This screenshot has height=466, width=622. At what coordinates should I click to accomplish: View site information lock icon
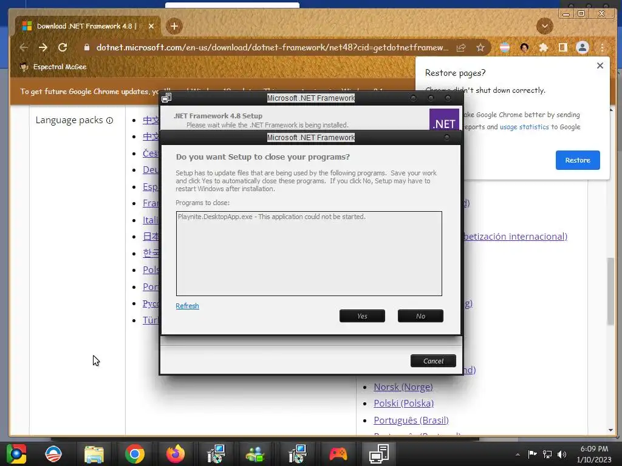(86, 47)
